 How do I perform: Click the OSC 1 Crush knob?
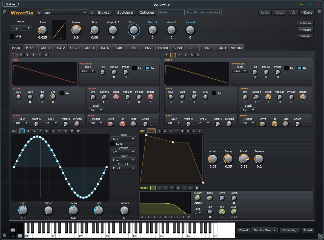[145, 124]
